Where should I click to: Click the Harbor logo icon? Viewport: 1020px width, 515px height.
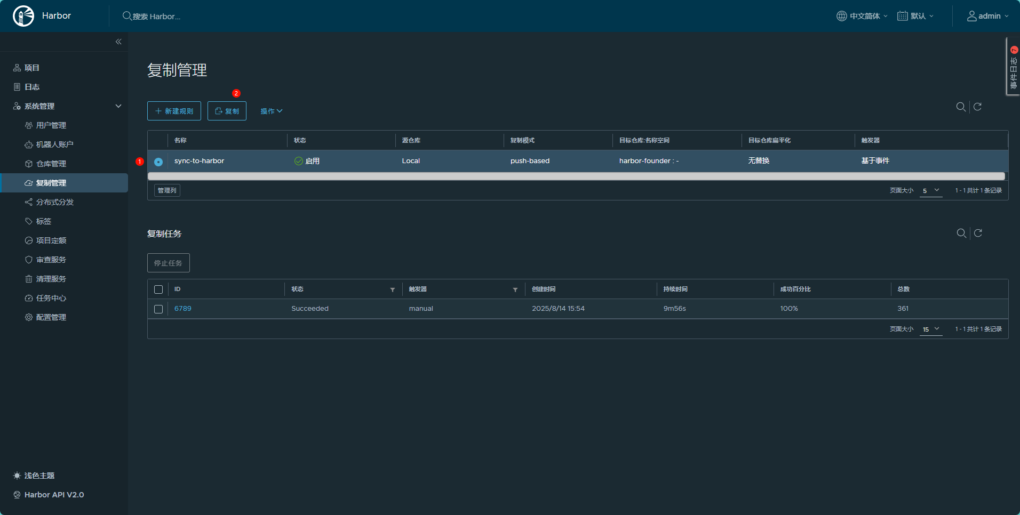tap(23, 16)
